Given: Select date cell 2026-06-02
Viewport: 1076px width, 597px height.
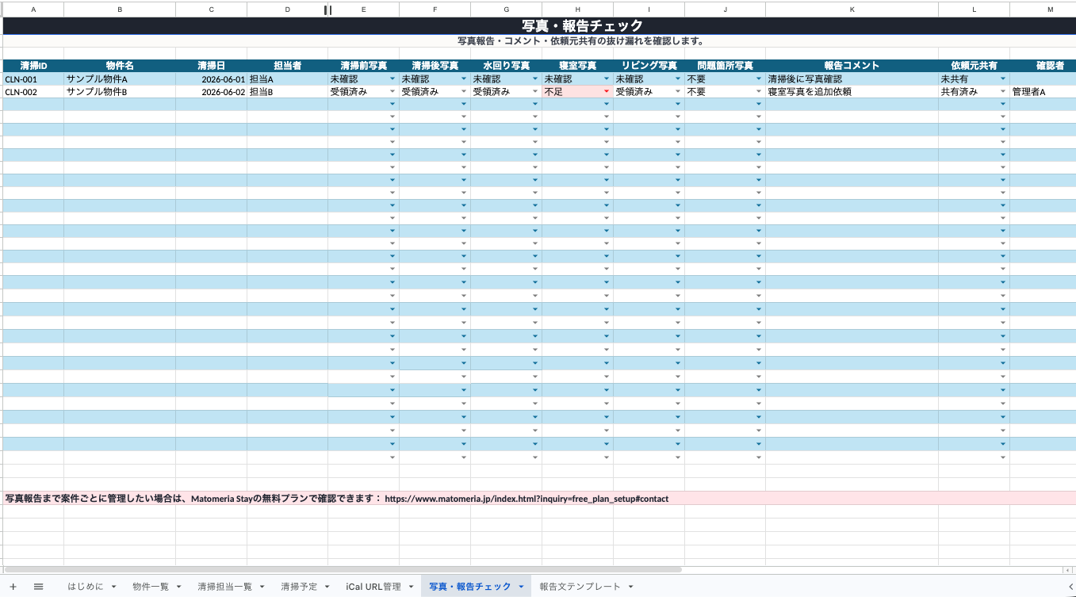Looking at the screenshot, I should (211, 92).
